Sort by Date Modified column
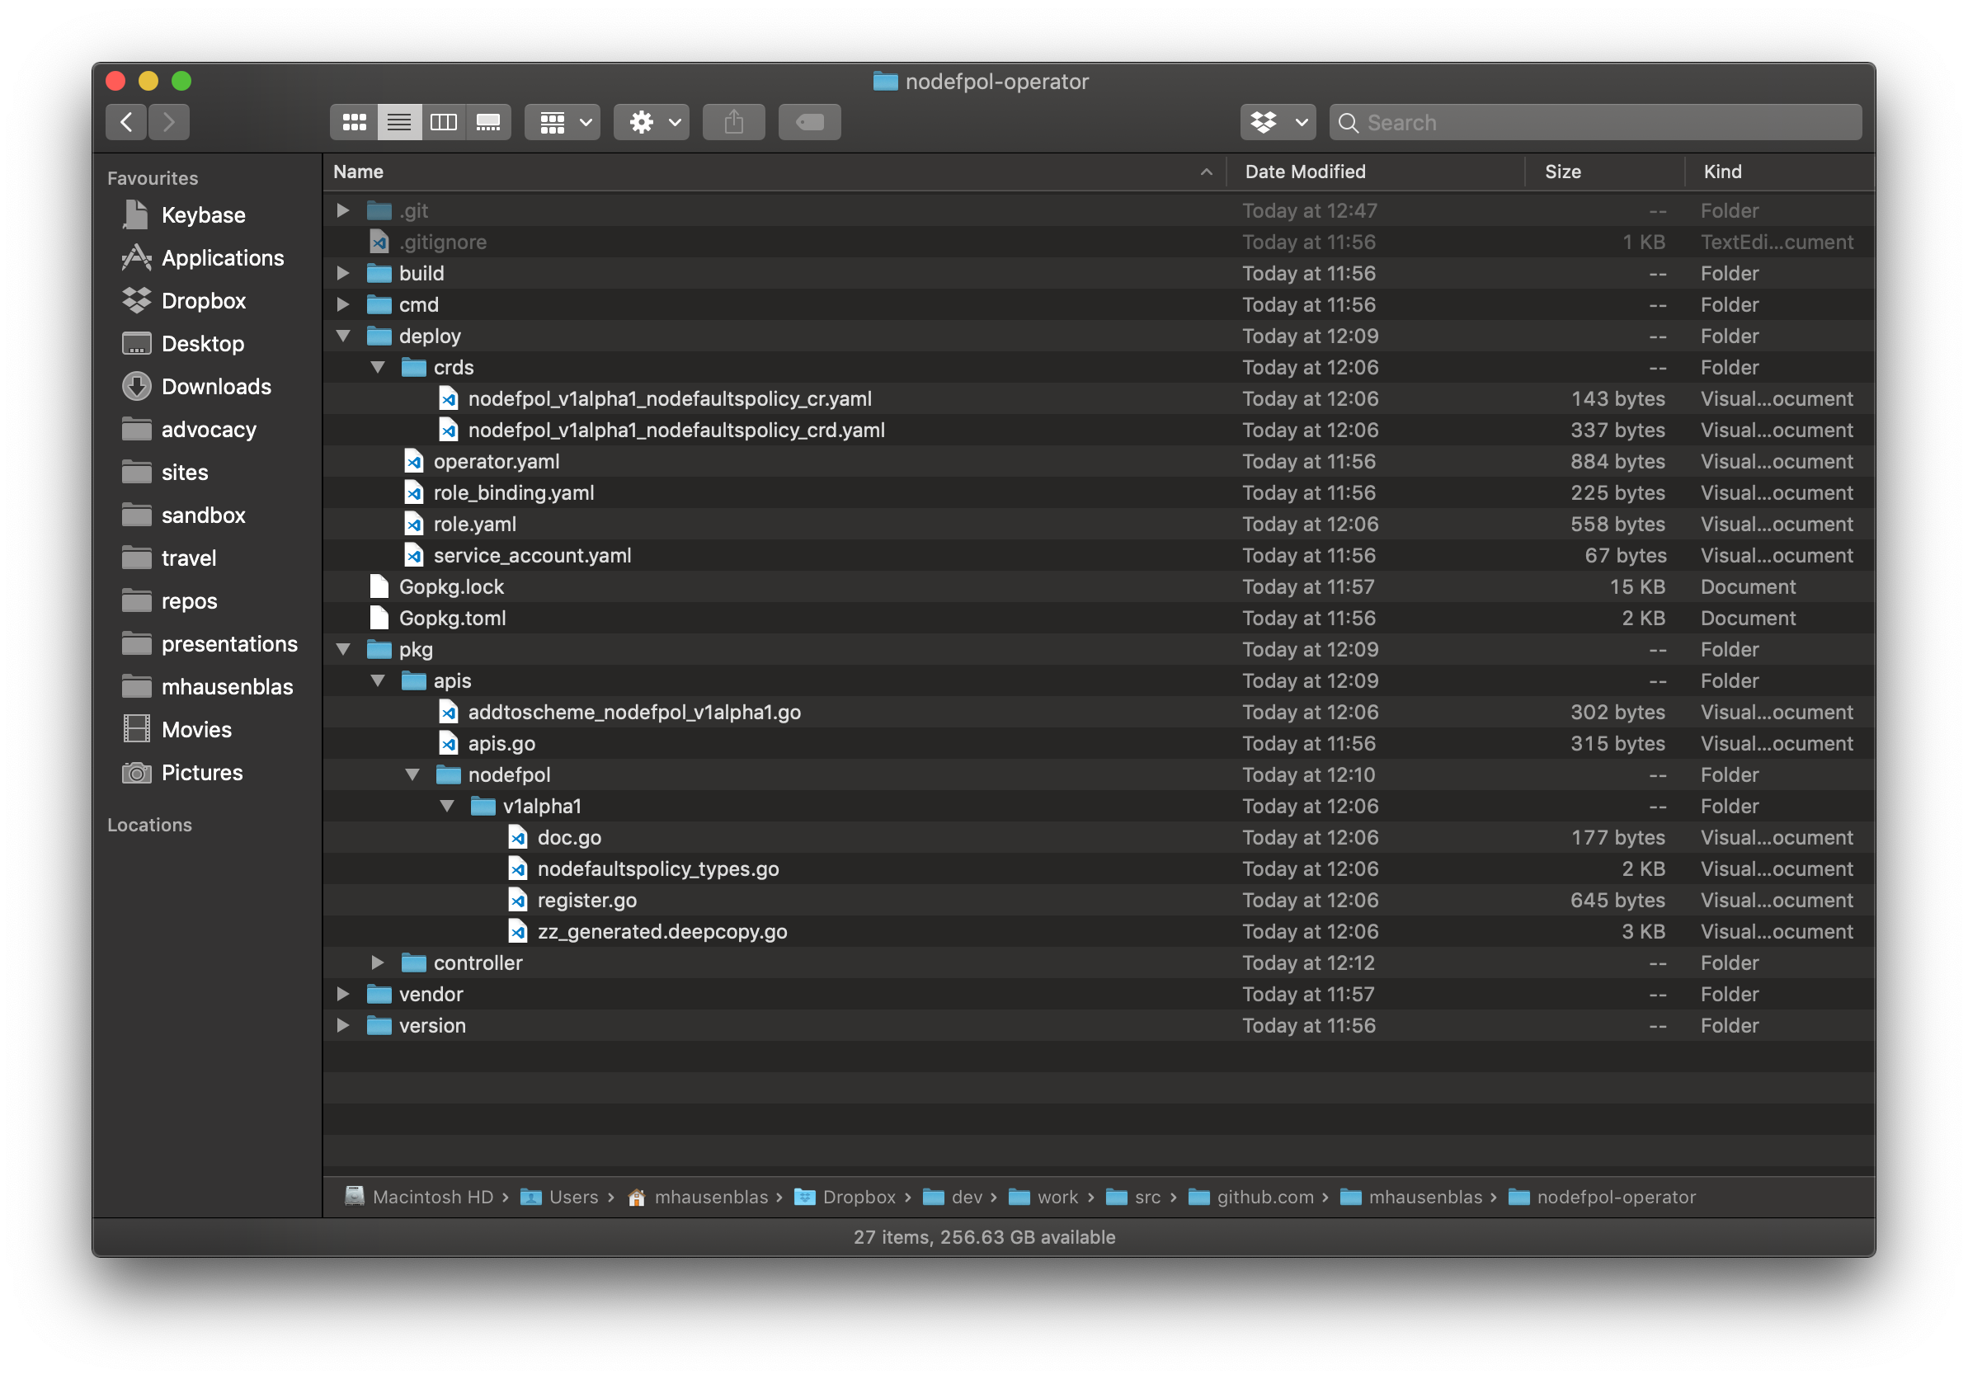Image resolution: width=1968 pixels, height=1379 pixels. click(x=1305, y=172)
